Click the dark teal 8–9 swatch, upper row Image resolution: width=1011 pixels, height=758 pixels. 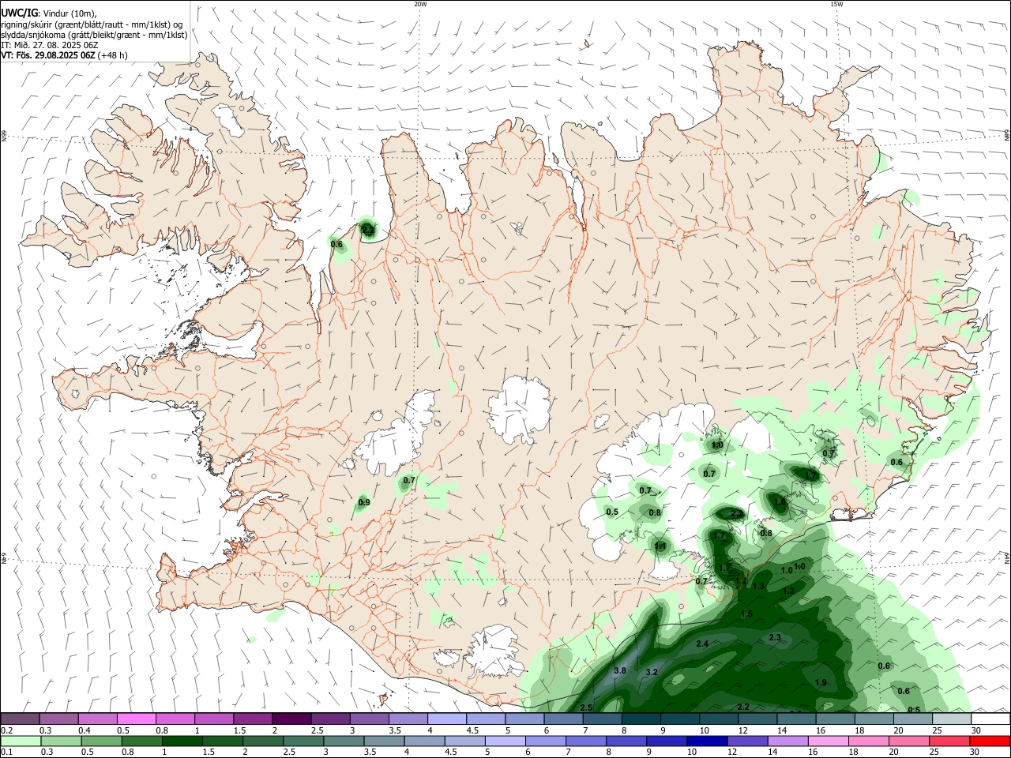641,719
